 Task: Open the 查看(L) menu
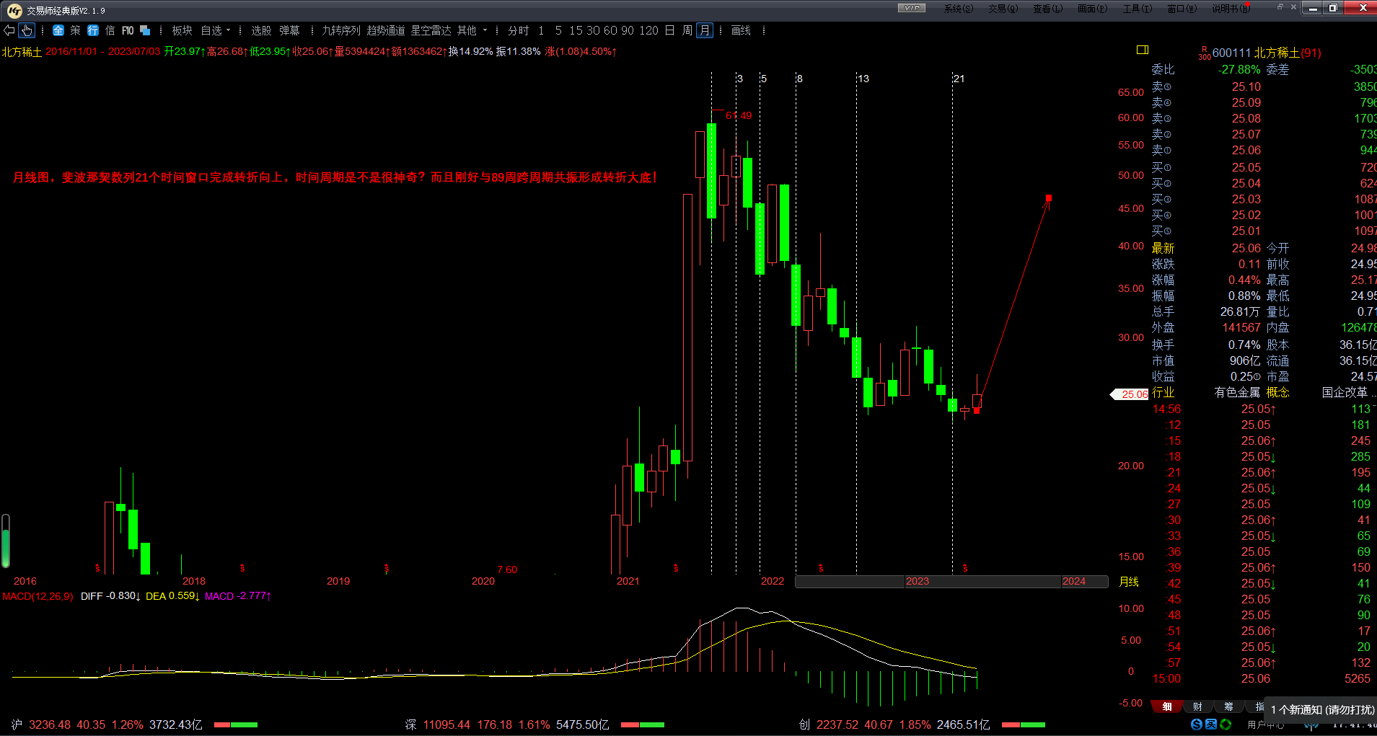pyautogui.click(x=1048, y=9)
